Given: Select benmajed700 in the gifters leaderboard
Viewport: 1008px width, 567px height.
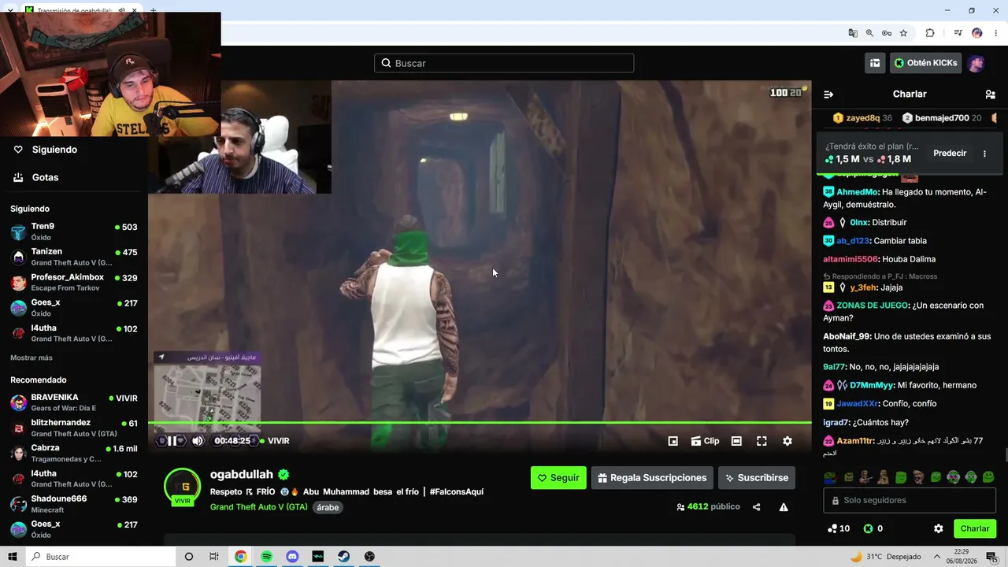Looking at the screenshot, I should (x=942, y=118).
